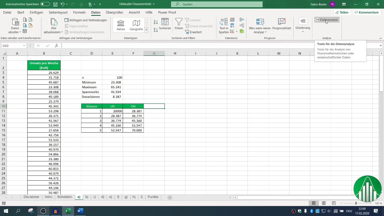Click the Prognoseblatt button
The width and height of the screenshot is (384, 216).
coord(281,24)
